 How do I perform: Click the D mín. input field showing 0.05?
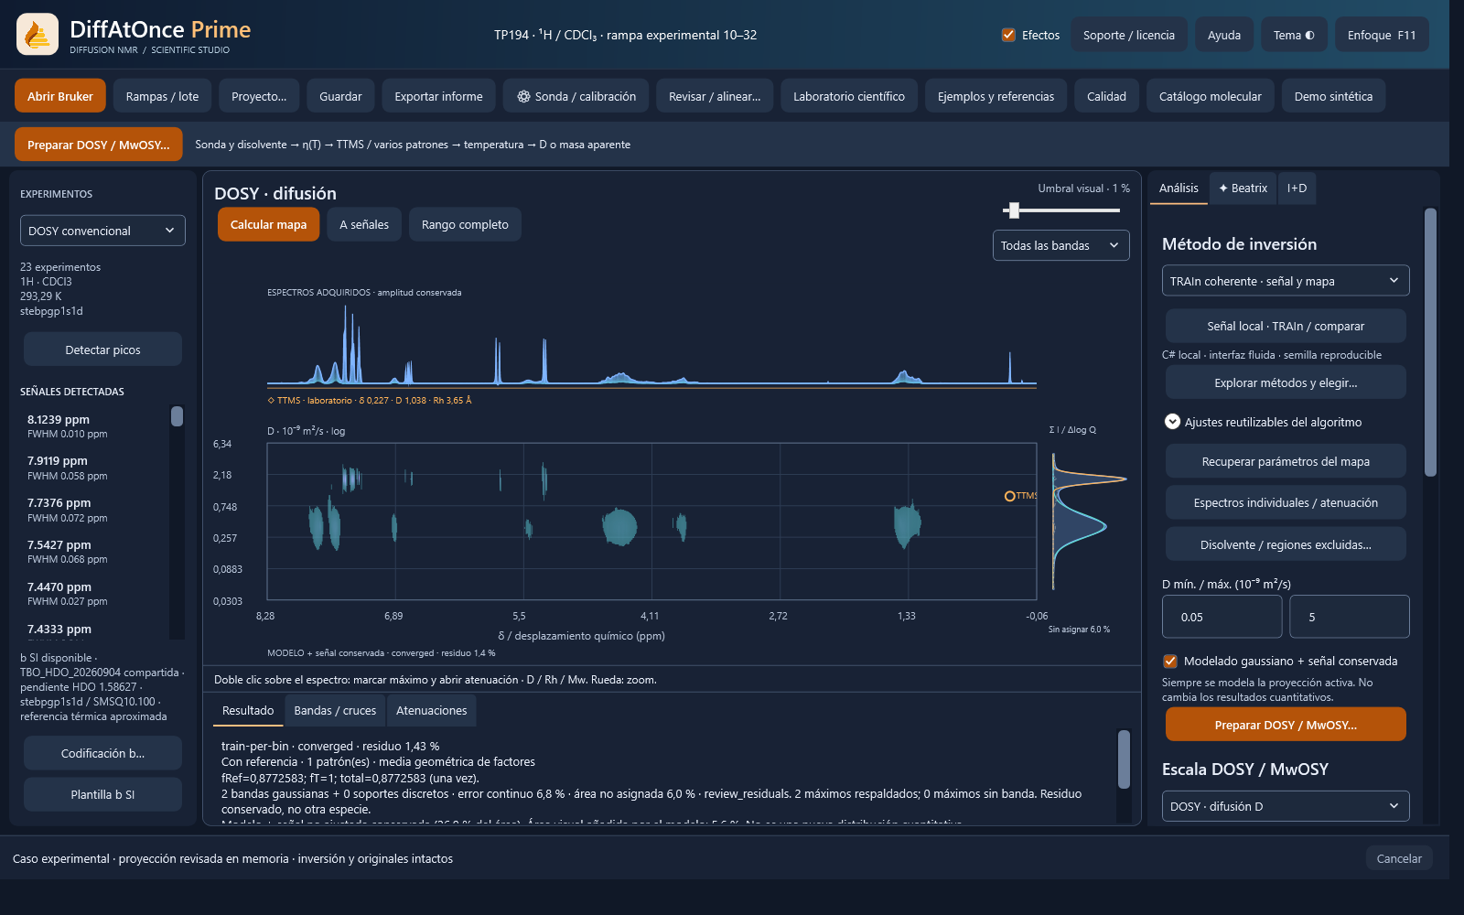(1222, 617)
